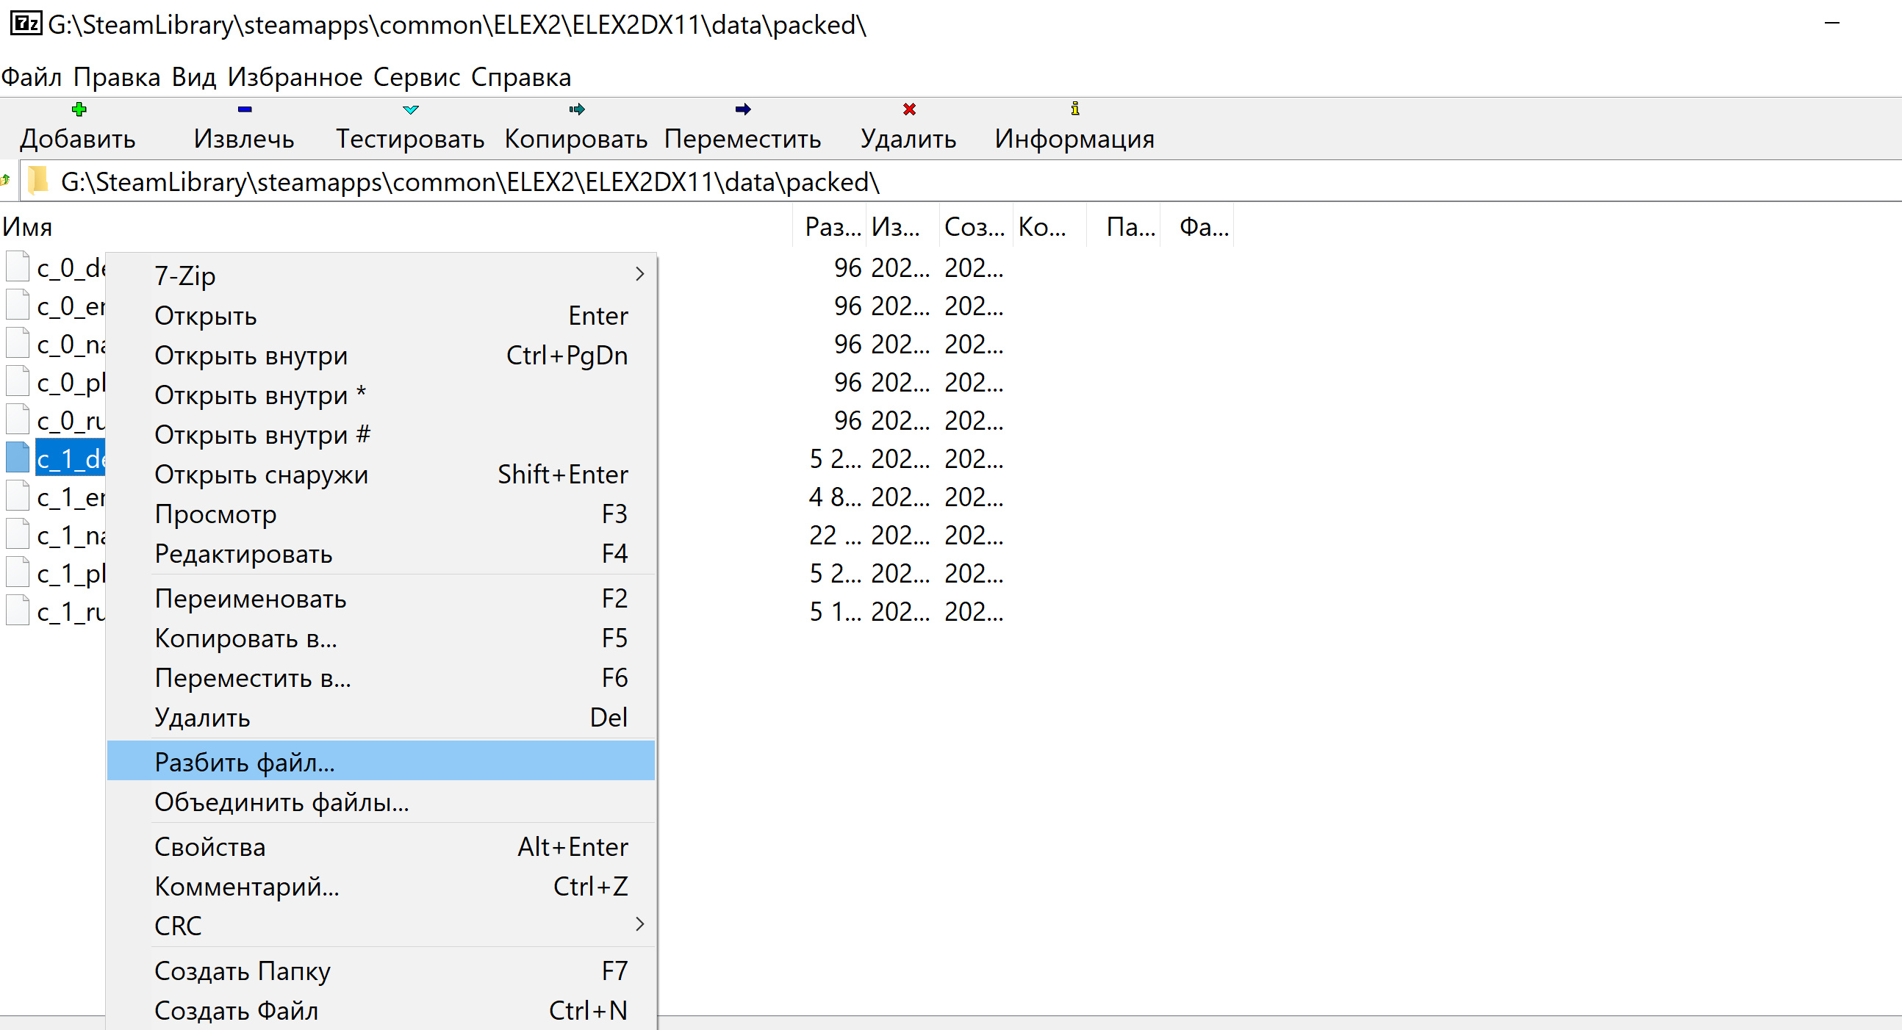Click the address bar path field
The height and width of the screenshot is (1030, 1902).
click(960, 181)
